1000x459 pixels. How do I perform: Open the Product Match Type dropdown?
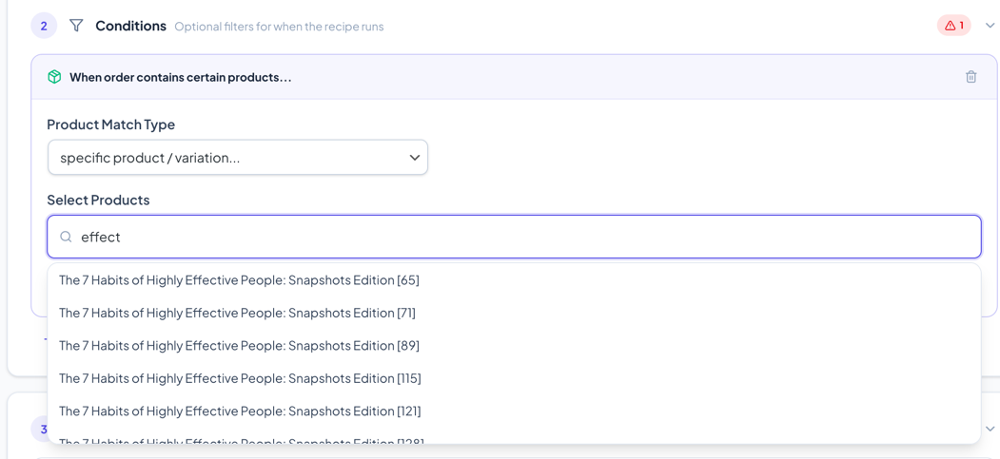pos(237,157)
